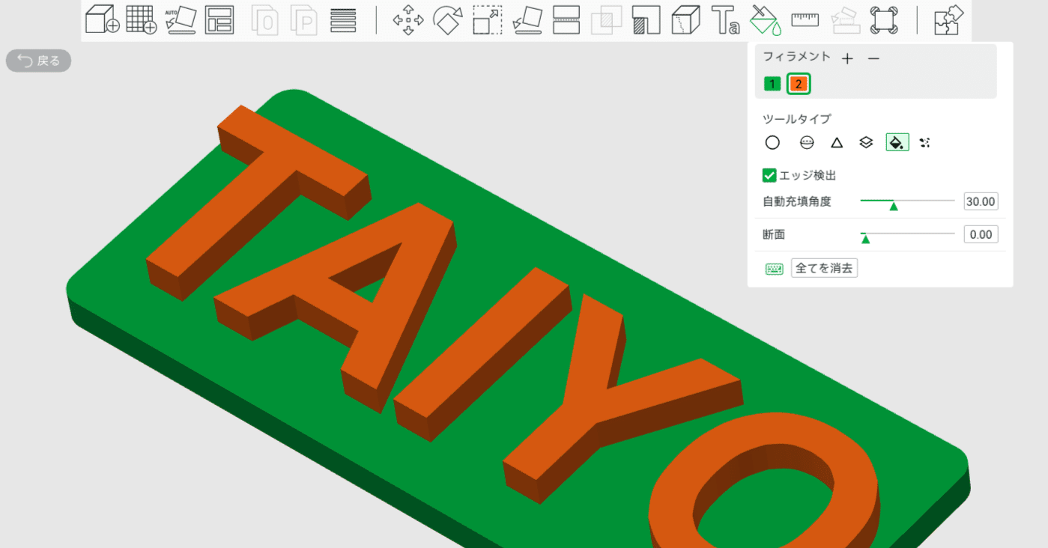
Task: Choose the triangle tool type
Action: tap(837, 142)
